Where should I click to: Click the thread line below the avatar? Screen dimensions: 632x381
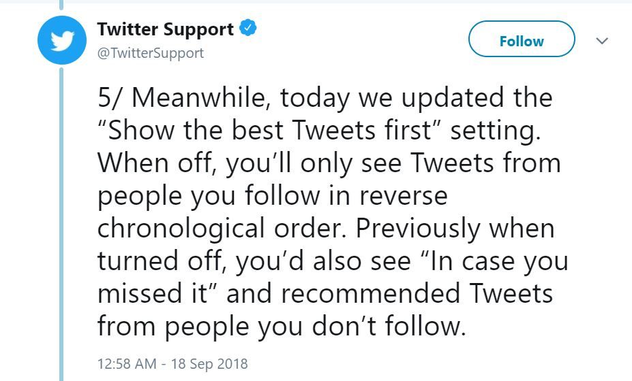point(61,224)
